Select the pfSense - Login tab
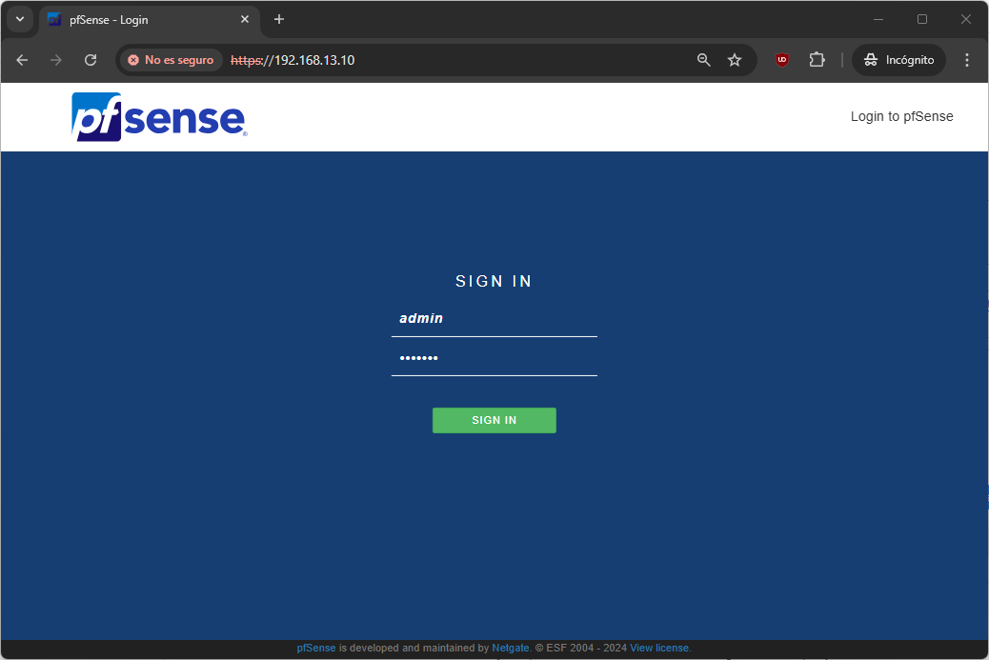The height and width of the screenshot is (660, 989). tap(143, 20)
